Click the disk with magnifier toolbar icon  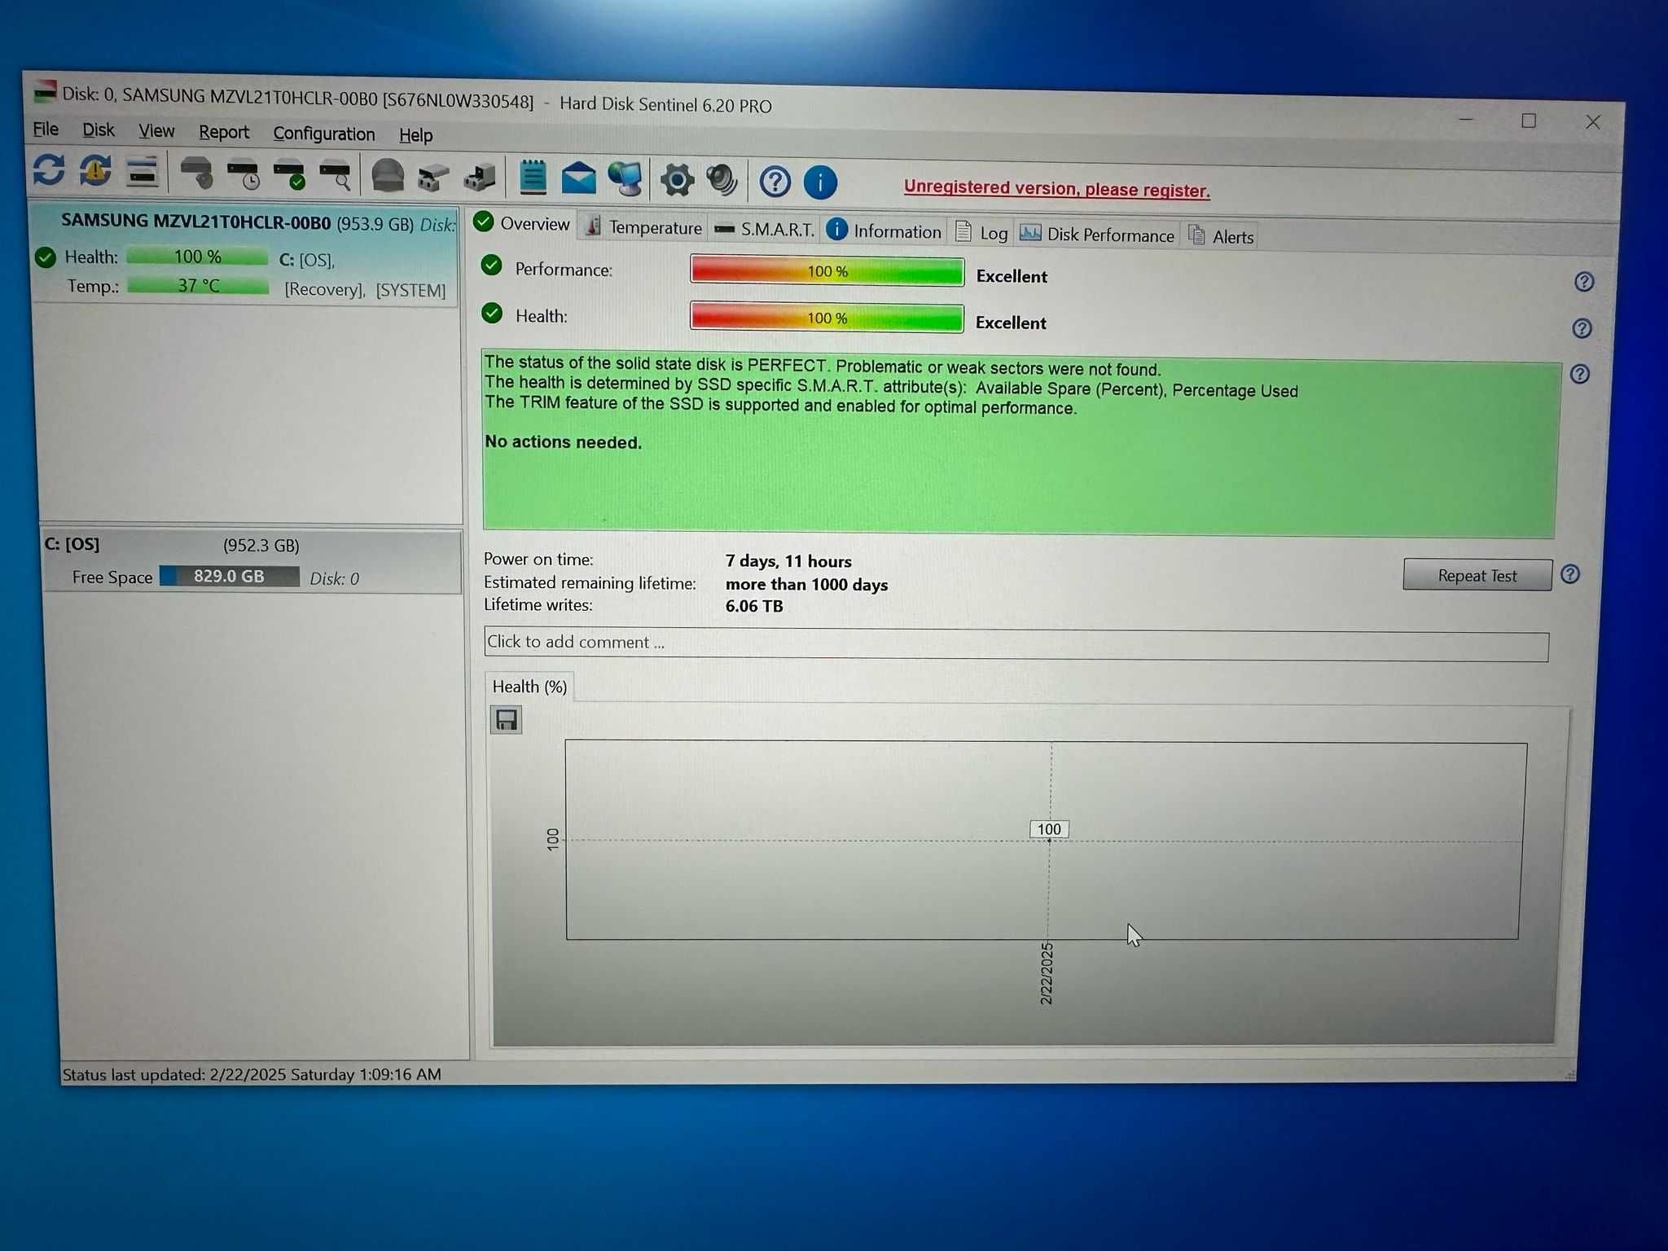(336, 177)
